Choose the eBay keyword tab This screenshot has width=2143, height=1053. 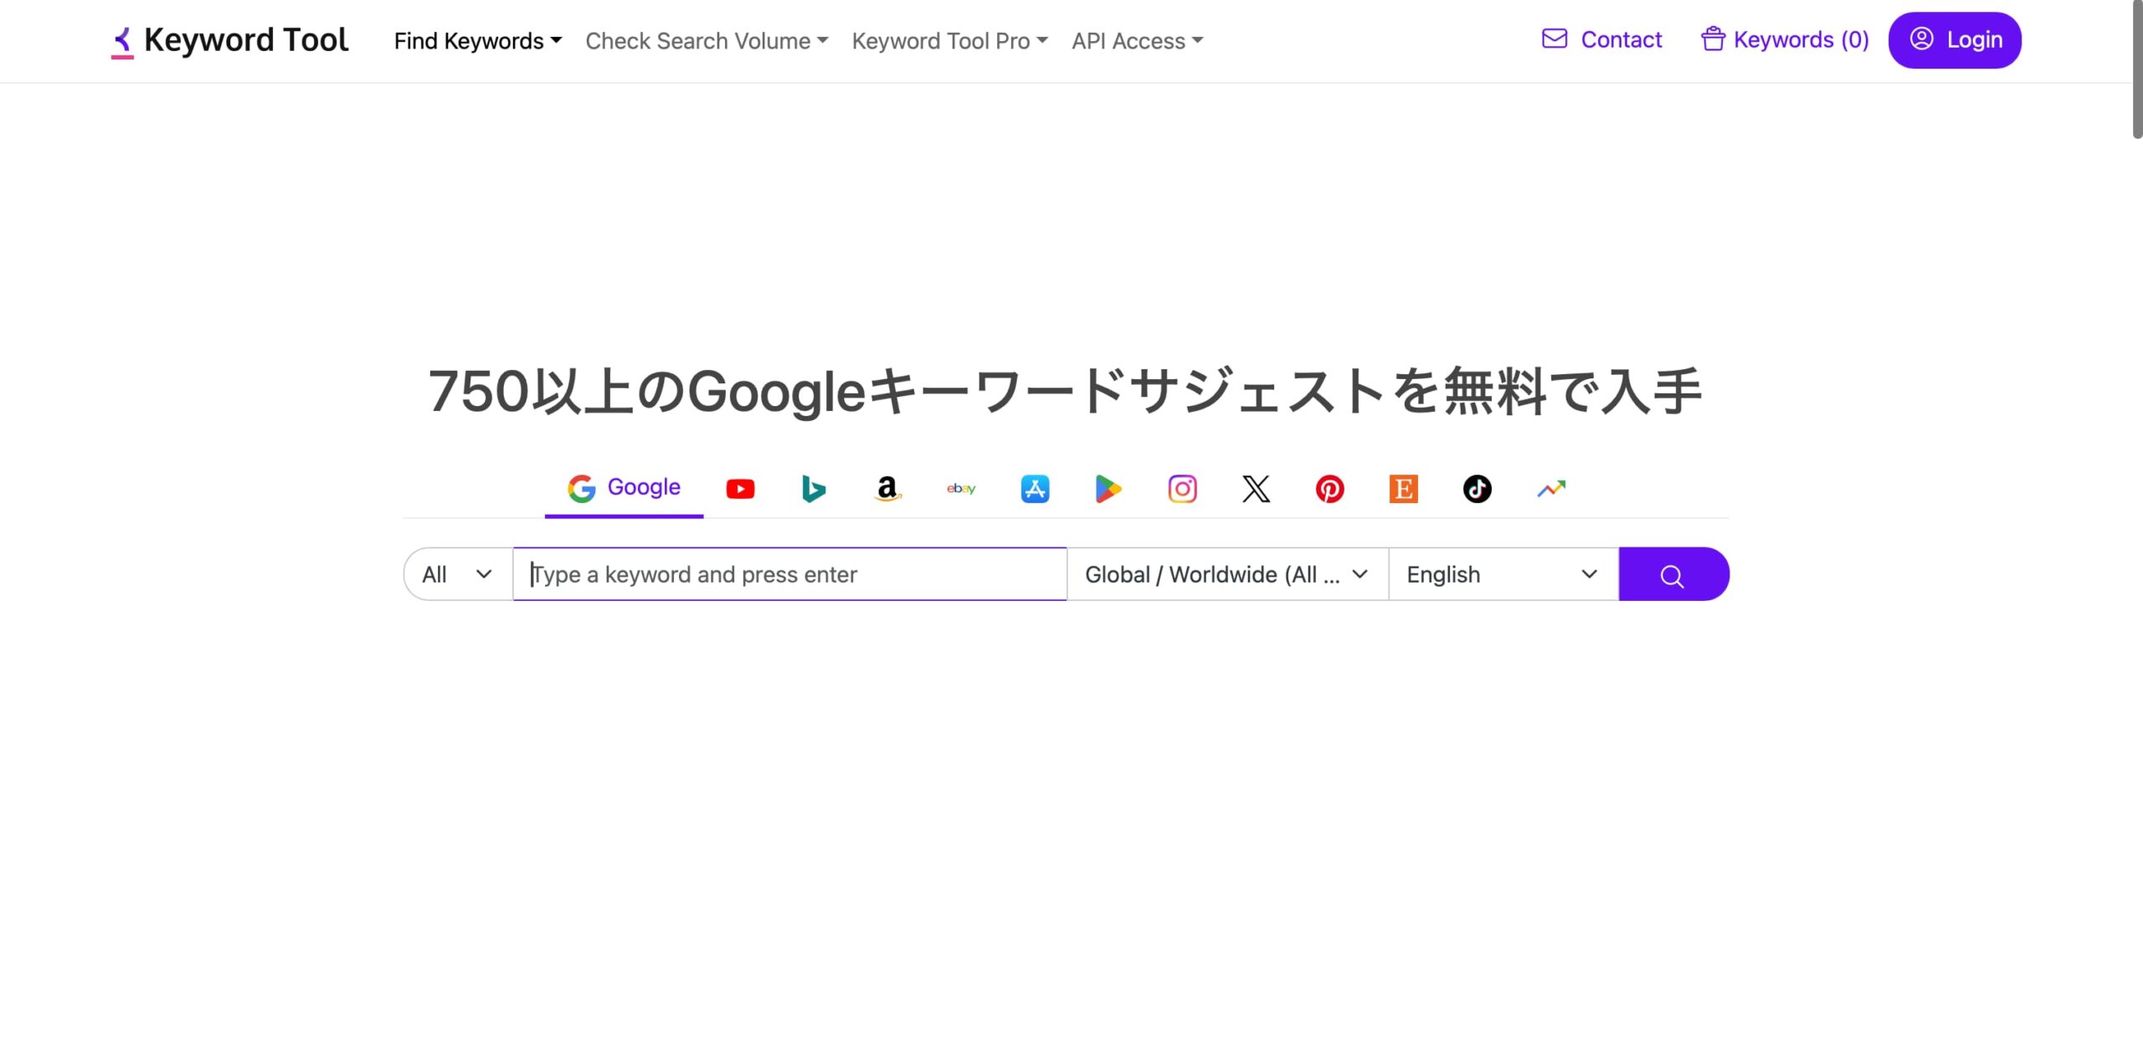961,489
